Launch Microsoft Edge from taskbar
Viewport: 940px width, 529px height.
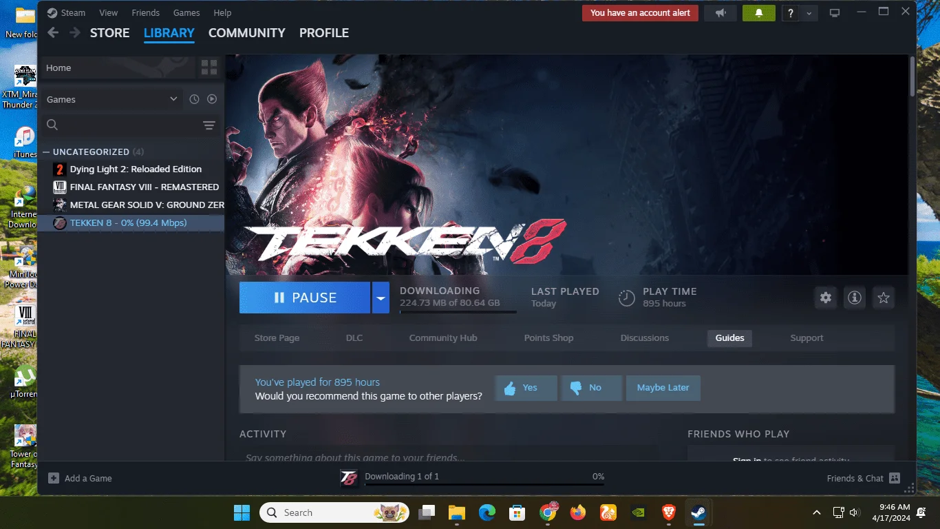pyautogui.click(x=487, y=512)
